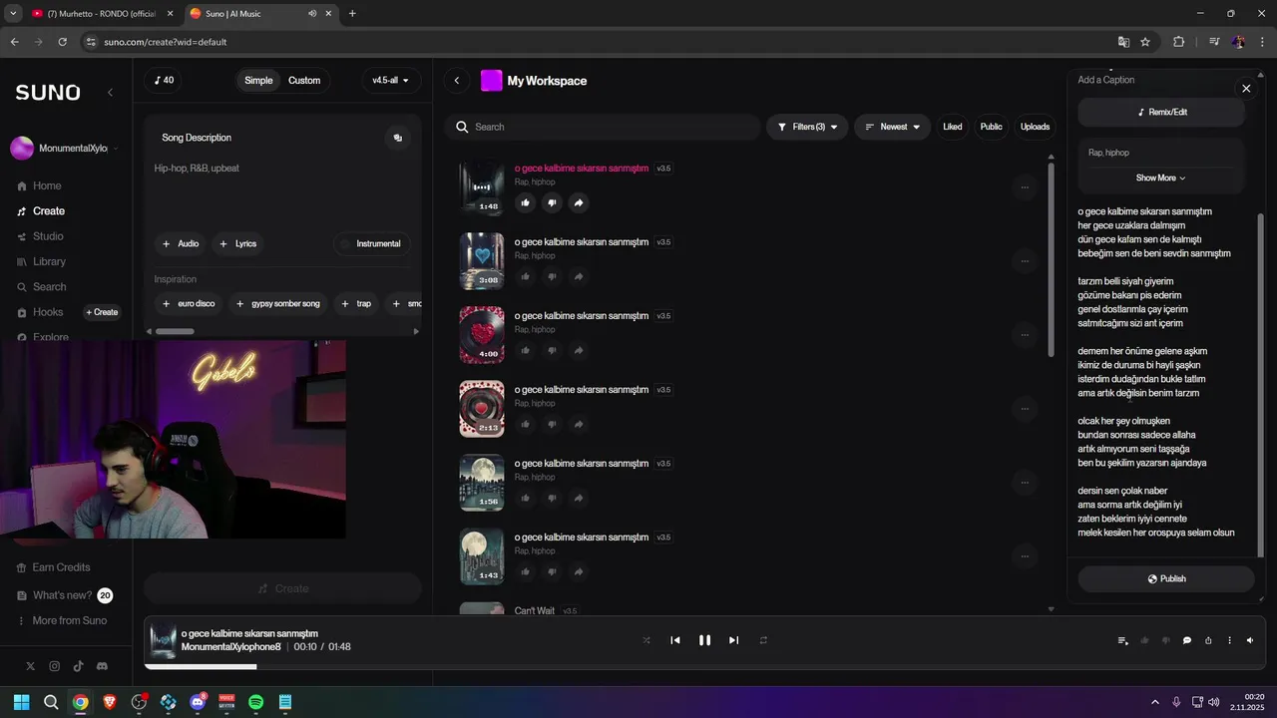Play the 2:13 song thumbnail
Screen dimensions: 1277x718
482,408
